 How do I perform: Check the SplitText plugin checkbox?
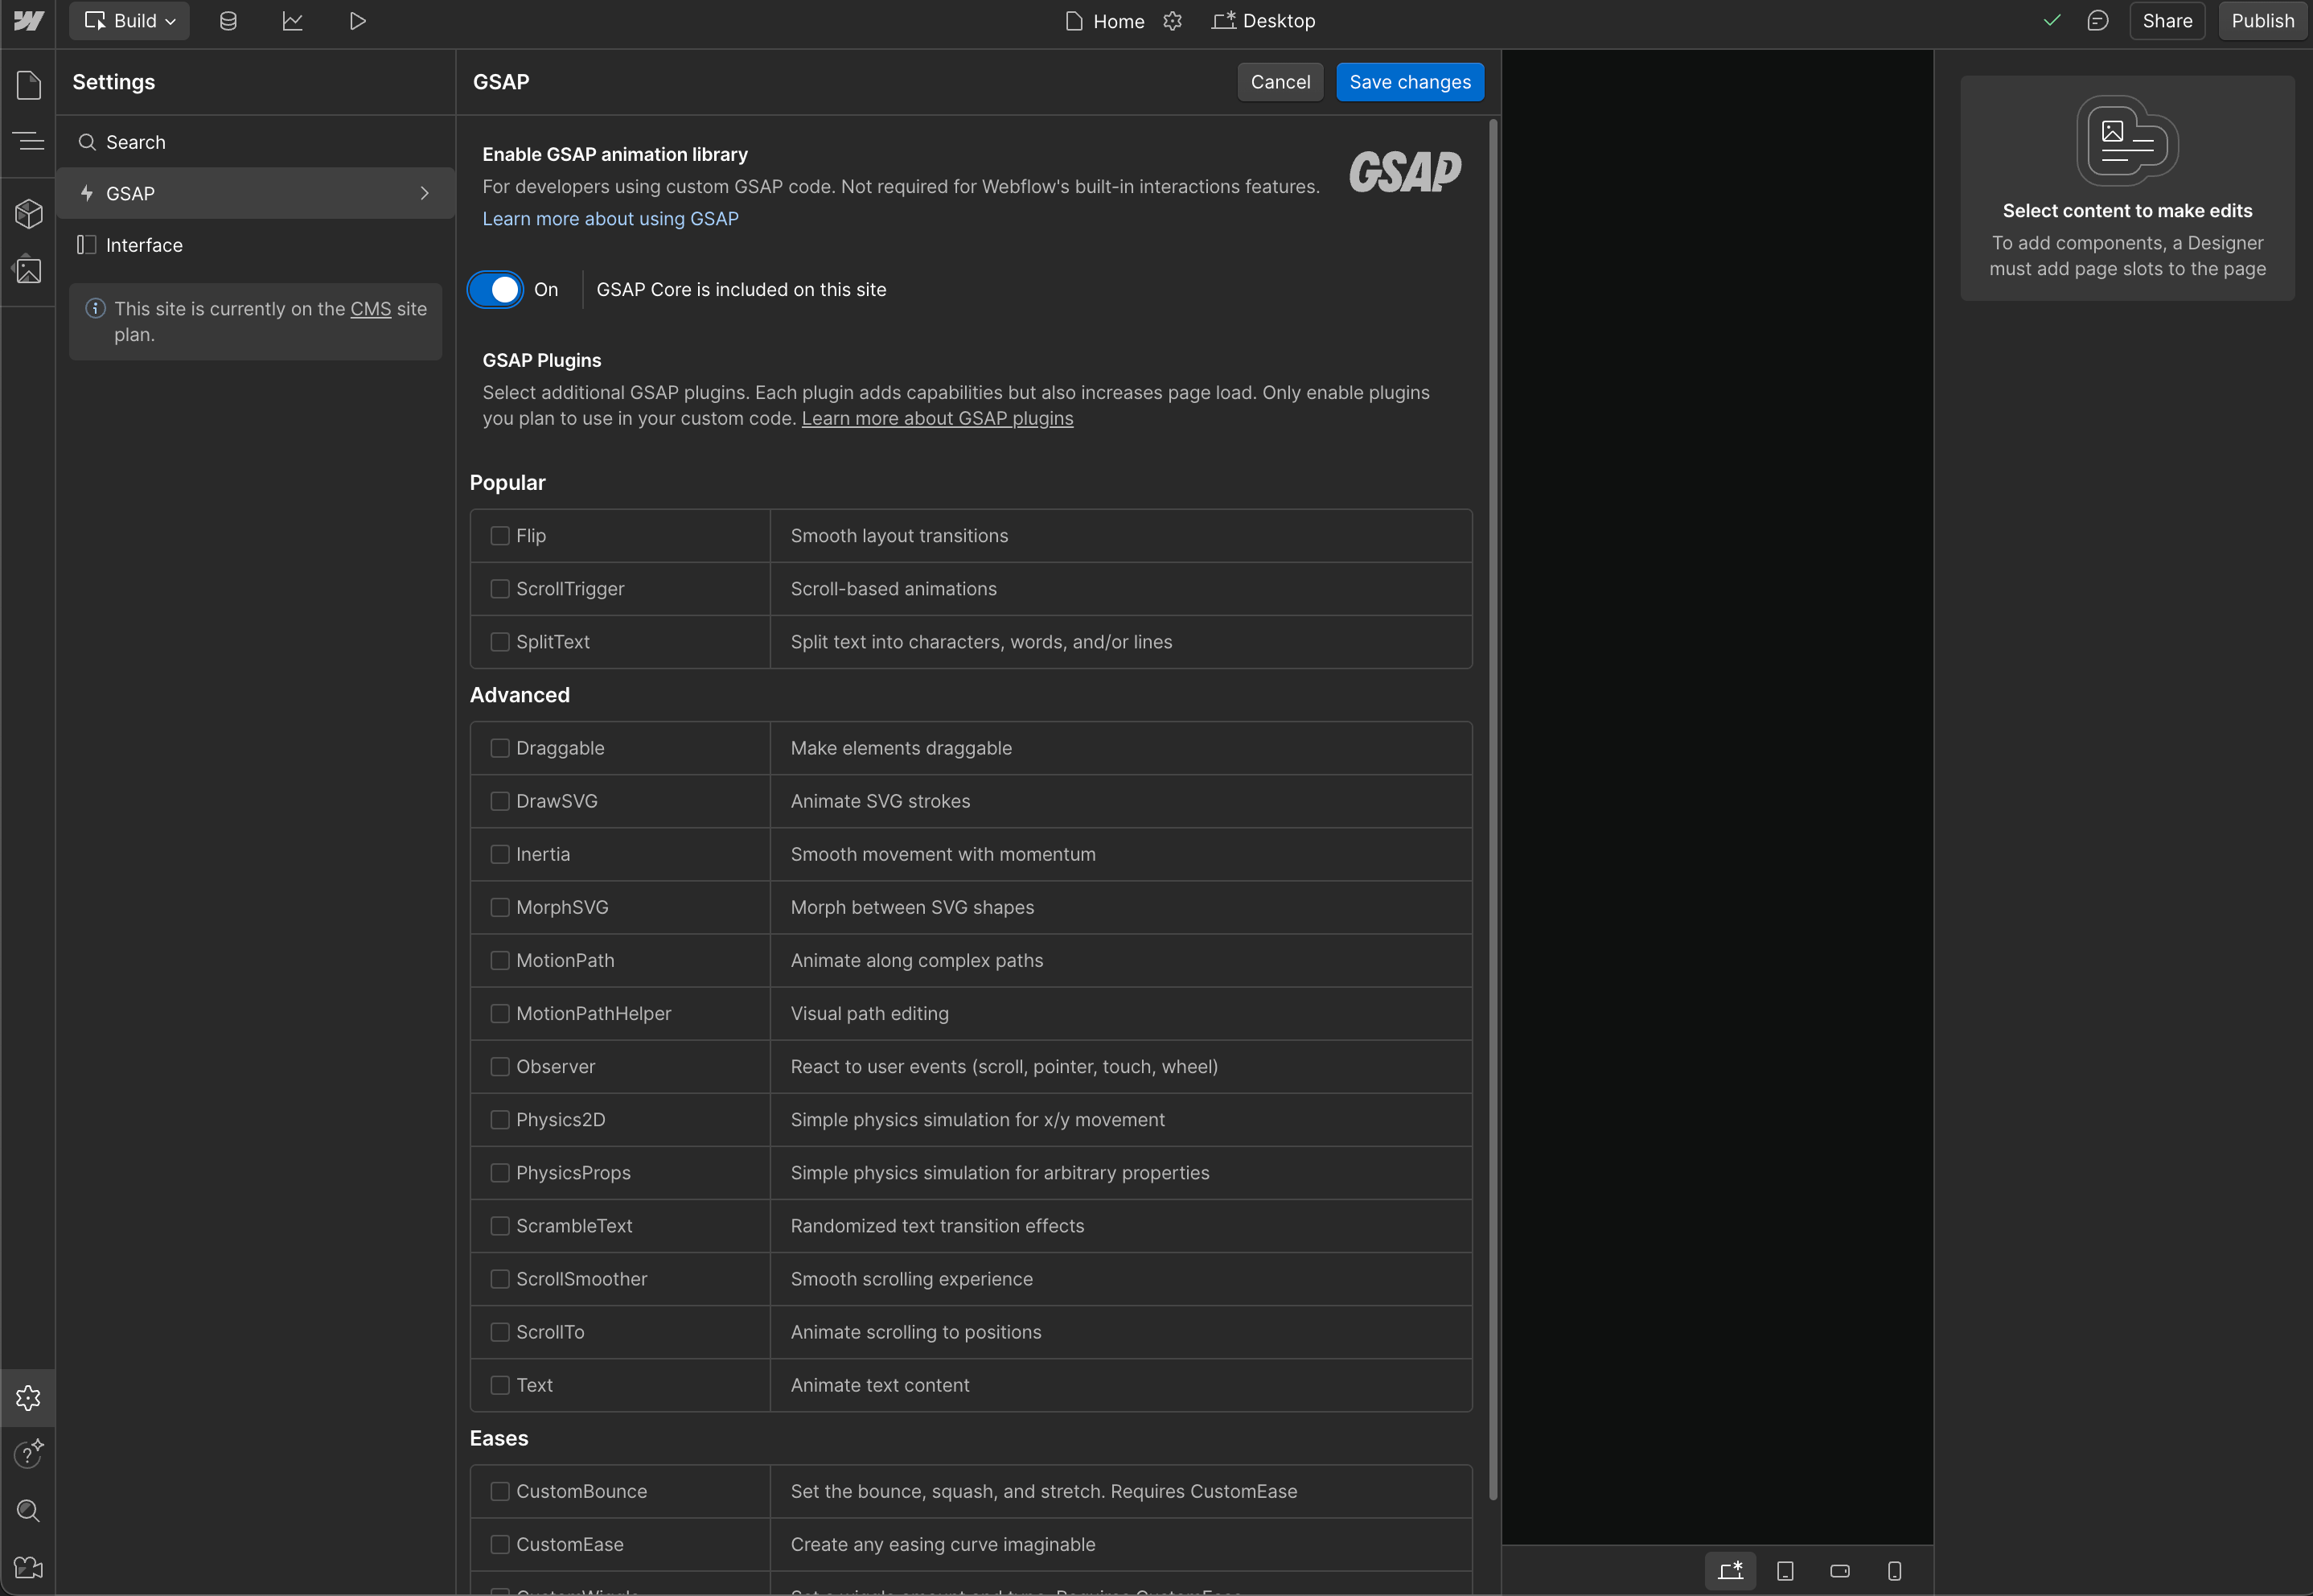pyautogui.click(x=499, y=642)
